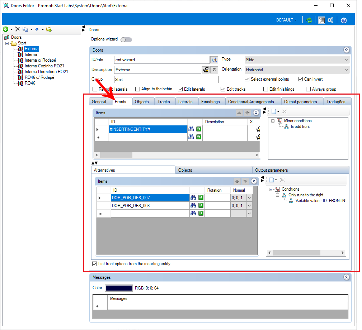Click green go arrow for DOR_POR_DES_008 row
Screen dimensions: 362x330
[201, 205]
